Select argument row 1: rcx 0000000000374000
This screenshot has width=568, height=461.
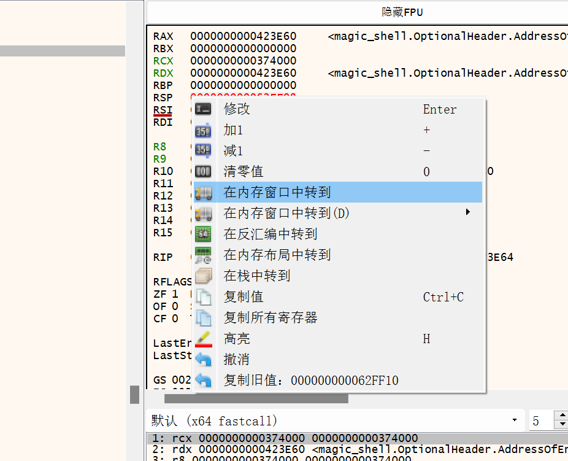point(357,438)
